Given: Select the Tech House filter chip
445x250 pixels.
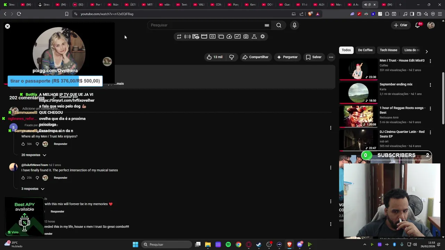Looking at the screenshot, I should coord(388,50).
